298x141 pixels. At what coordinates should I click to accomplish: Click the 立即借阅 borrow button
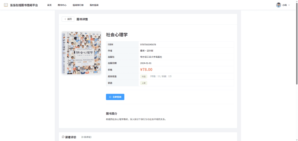point(115,97)
